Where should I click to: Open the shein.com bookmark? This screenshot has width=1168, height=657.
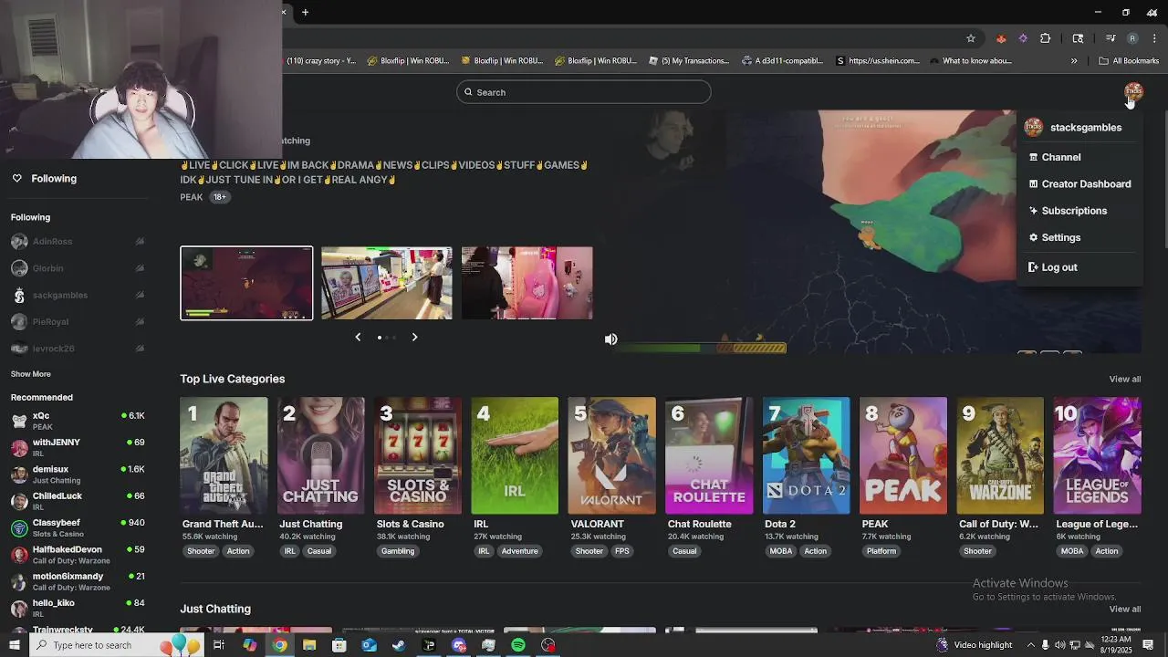point(878,61)
